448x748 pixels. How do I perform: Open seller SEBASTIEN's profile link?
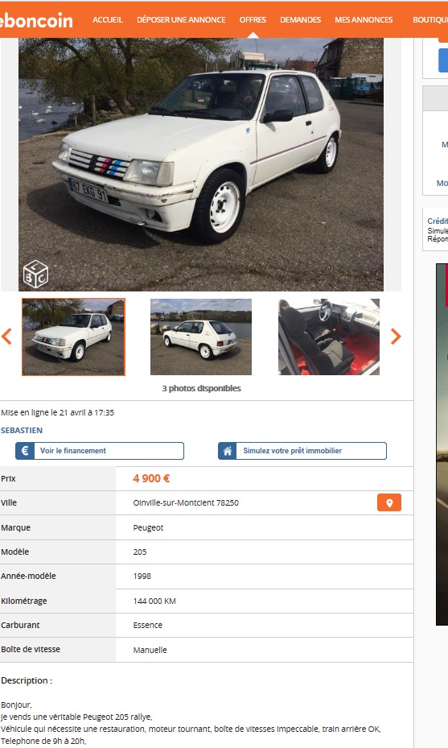tap(22, 430)
